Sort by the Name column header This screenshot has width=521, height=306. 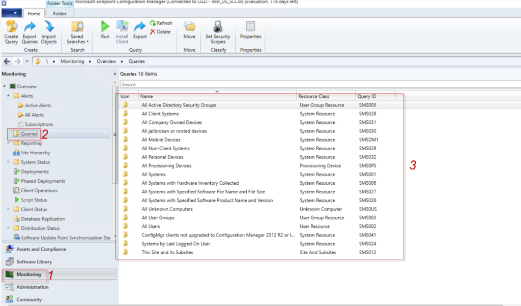(217, 96)
